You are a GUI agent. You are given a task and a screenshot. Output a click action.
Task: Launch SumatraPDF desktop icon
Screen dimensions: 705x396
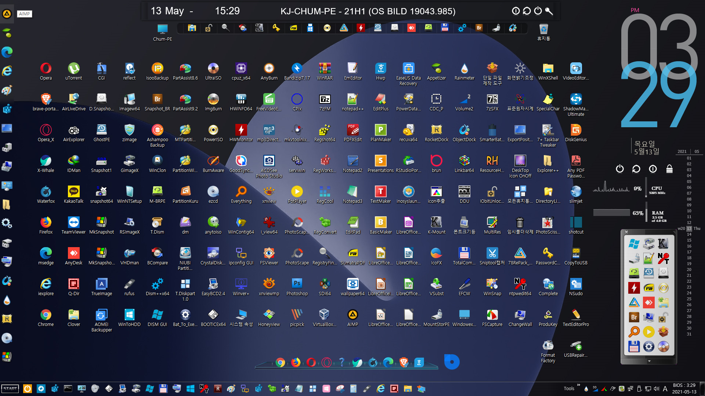(x=353, y=256)
